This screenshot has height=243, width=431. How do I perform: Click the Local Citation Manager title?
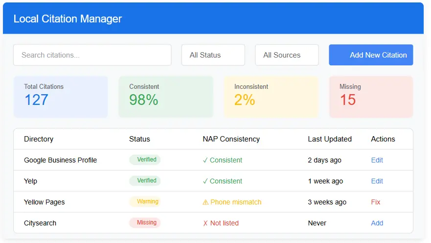pyautogui.click(x=68, y=19)
